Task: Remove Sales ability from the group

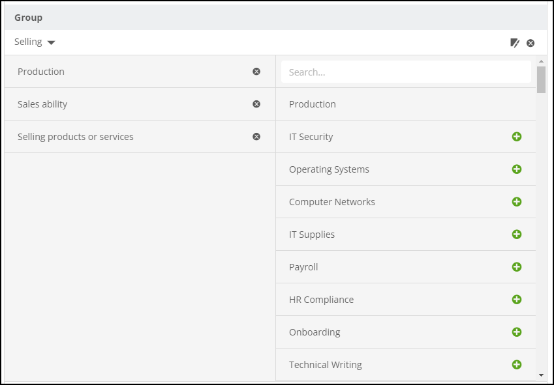Action: tap(256, 104)
